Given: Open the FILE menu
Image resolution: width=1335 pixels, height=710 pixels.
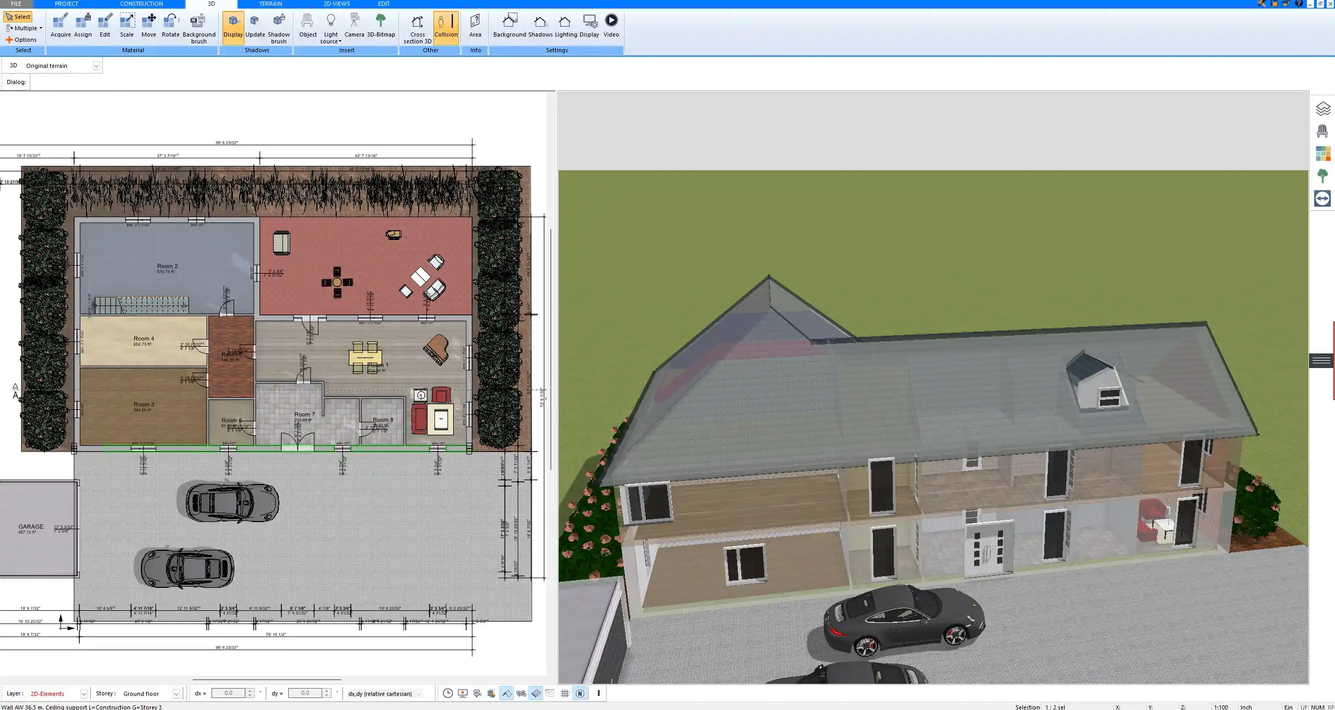Looking at the screenshot, I should point(16,4).
